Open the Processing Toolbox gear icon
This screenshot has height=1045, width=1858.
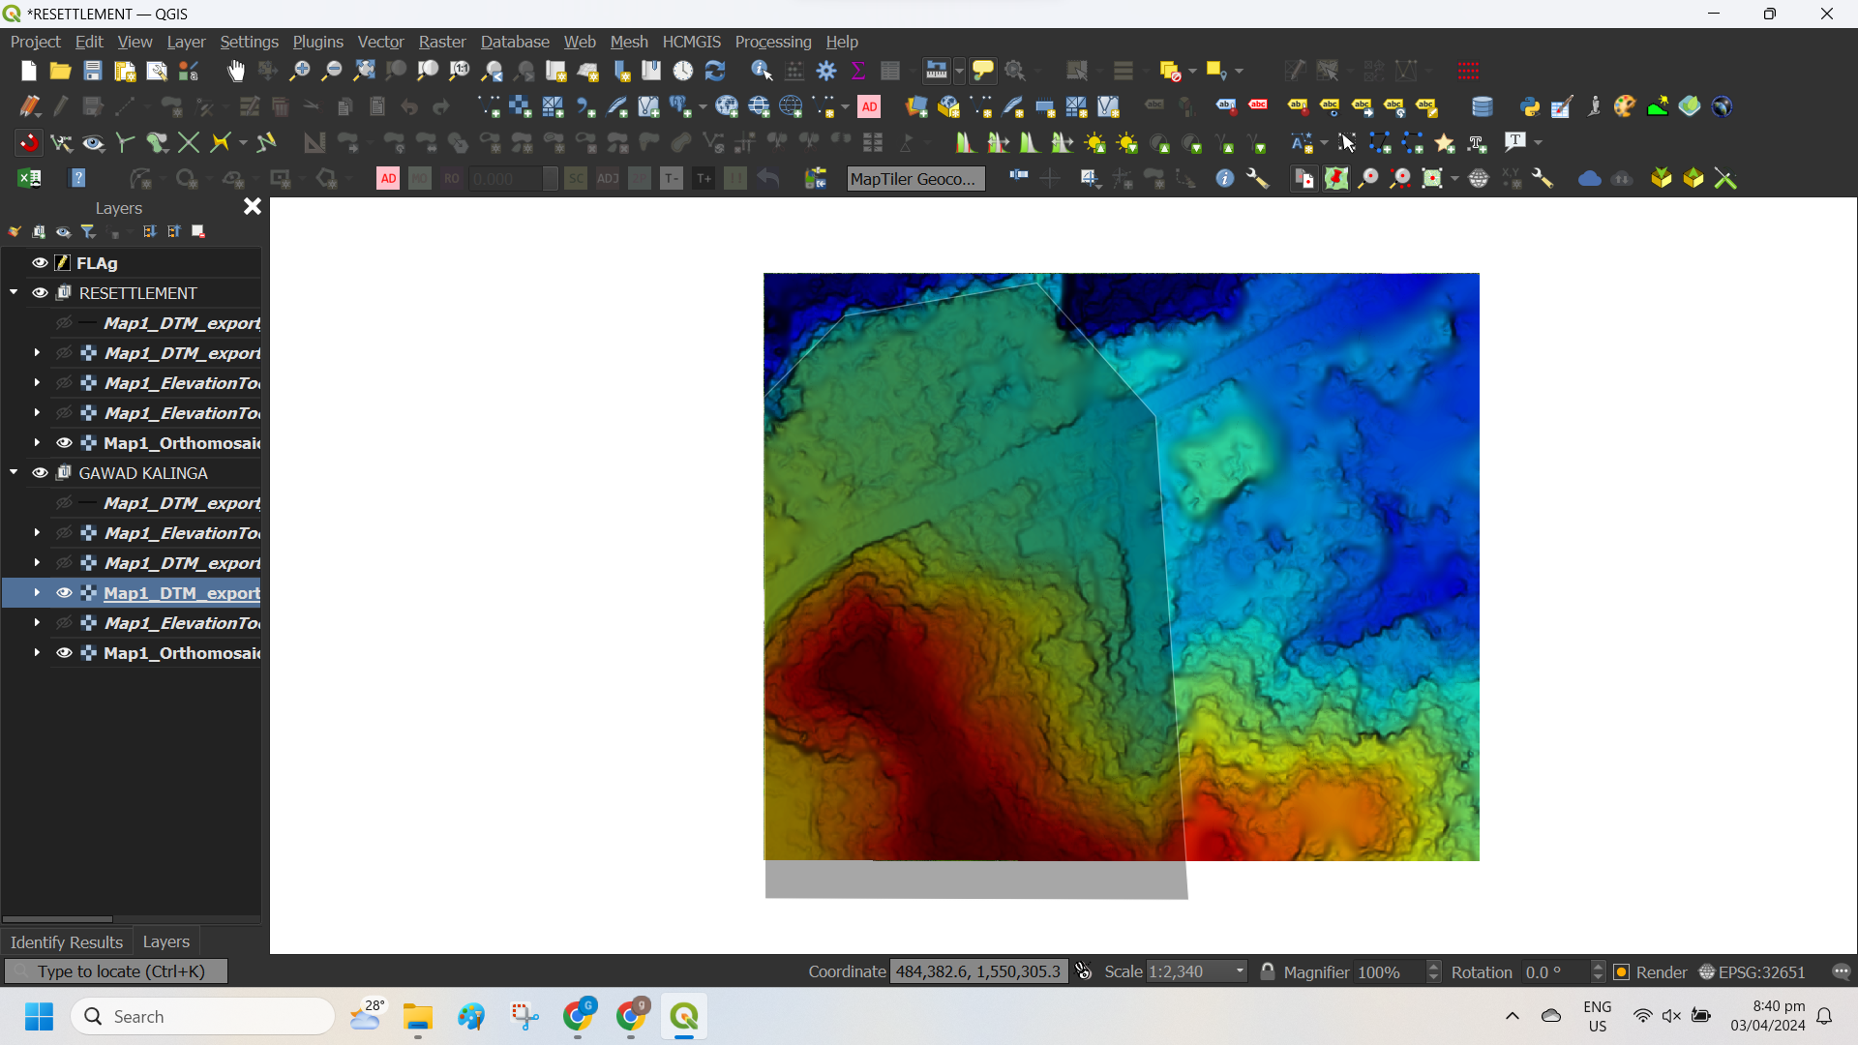click(826, 71)
